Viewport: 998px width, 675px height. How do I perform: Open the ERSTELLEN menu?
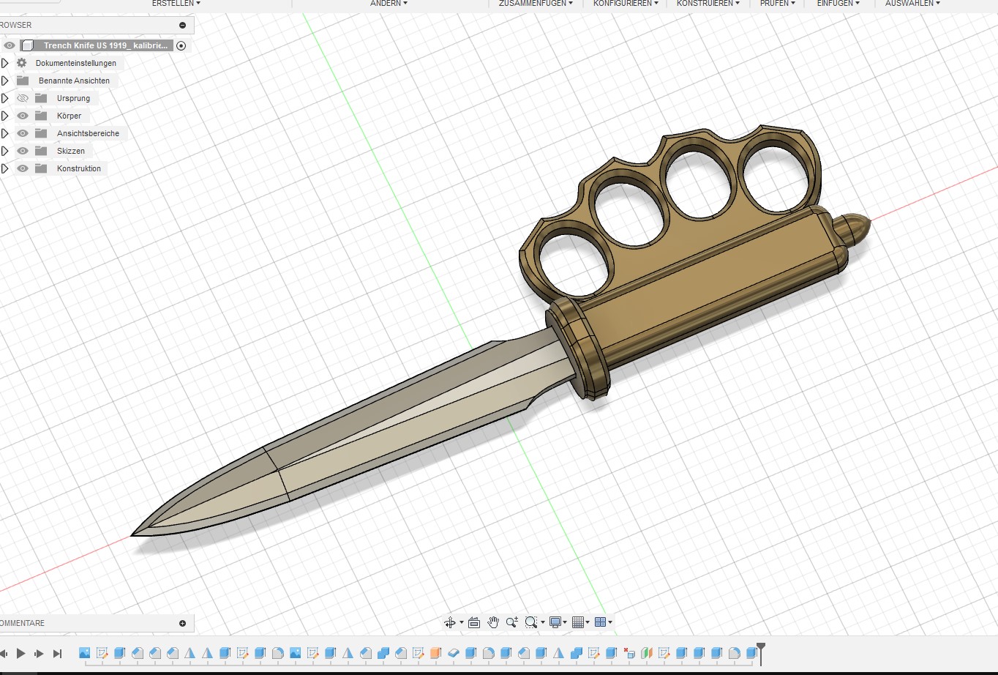point(176,4)
